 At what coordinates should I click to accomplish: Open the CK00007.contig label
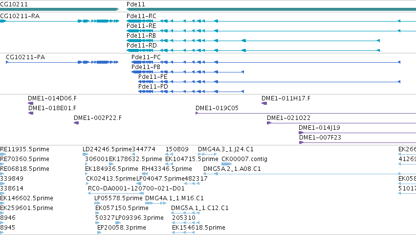click(244, 159)
